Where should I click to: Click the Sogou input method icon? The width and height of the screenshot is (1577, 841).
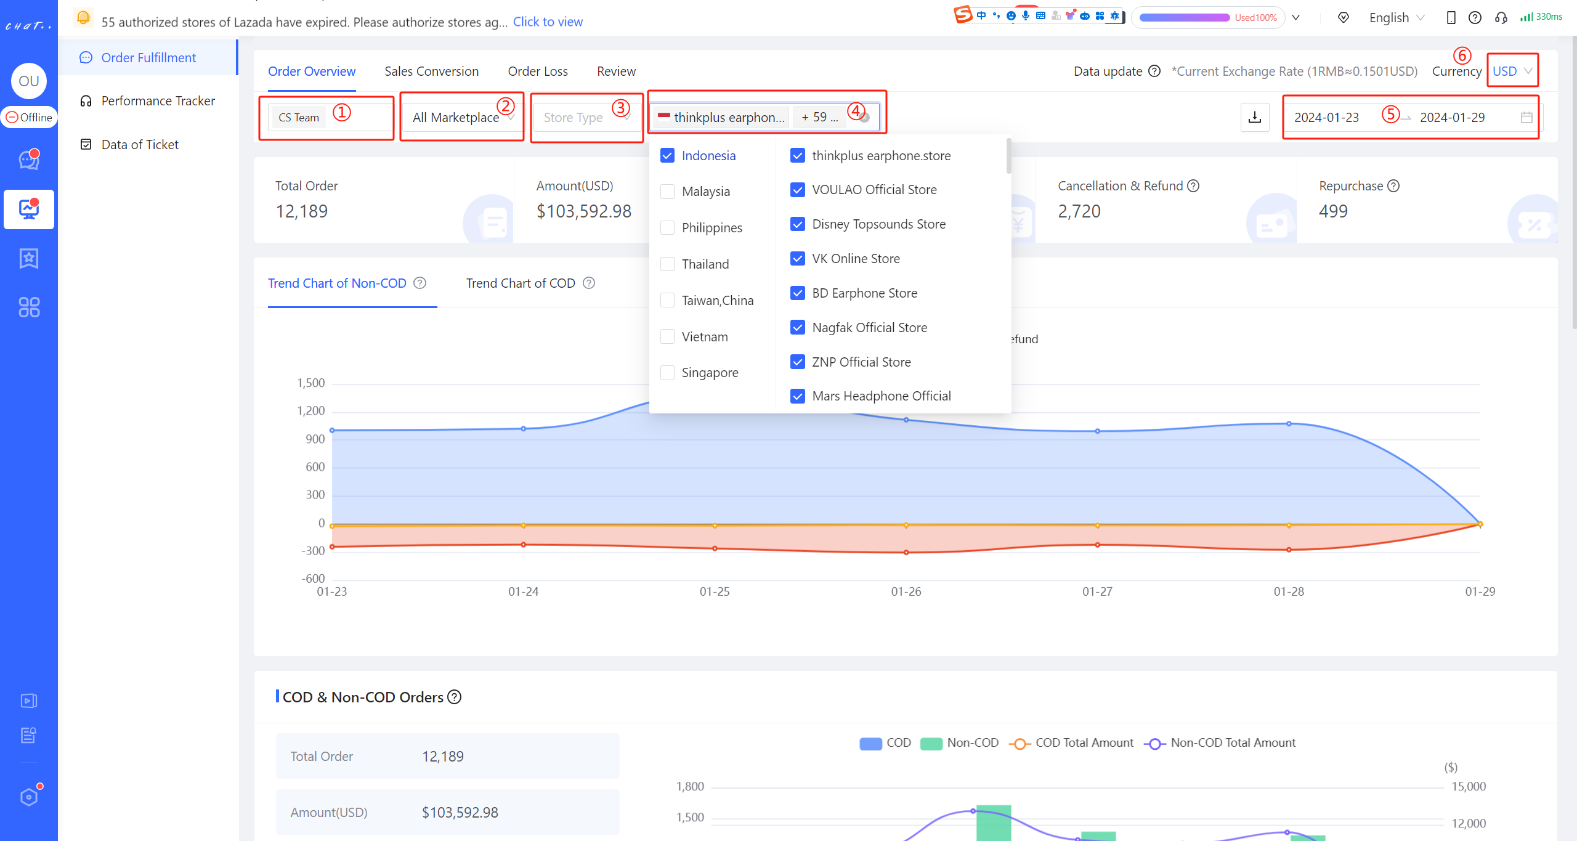963,14
